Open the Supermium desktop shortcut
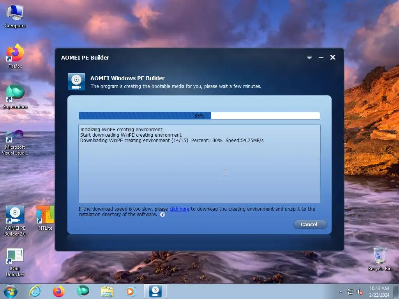The width and height of the screenshot is (399, 299). 15,97
